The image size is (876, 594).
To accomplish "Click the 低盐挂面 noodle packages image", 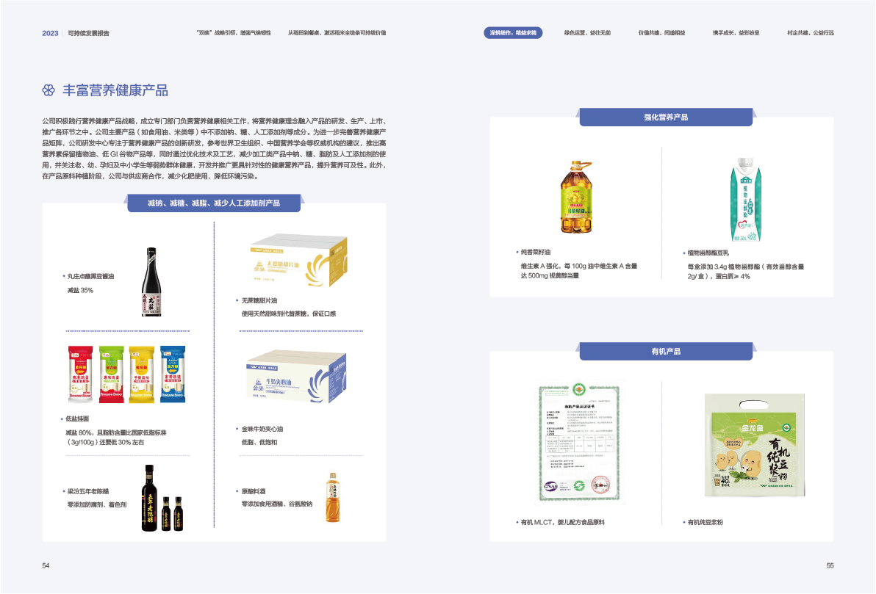I will (126, 374).
